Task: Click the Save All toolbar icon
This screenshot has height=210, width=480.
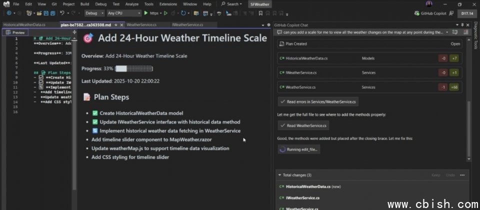Action: click(51, 13)
